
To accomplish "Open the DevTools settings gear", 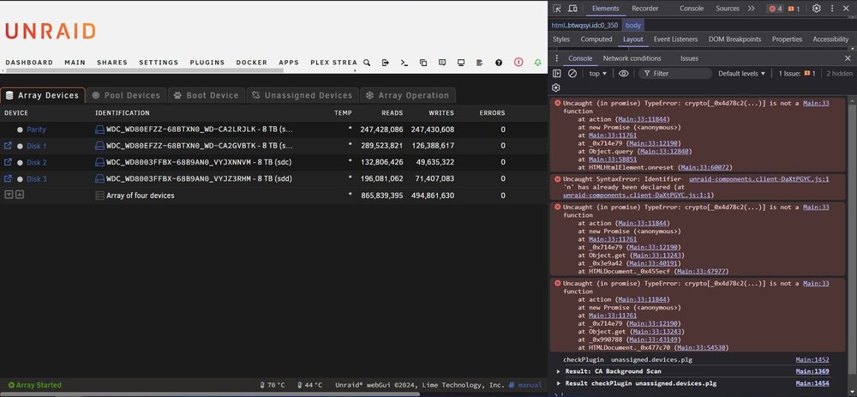I will pyautogui.click(x=816, y=9).
